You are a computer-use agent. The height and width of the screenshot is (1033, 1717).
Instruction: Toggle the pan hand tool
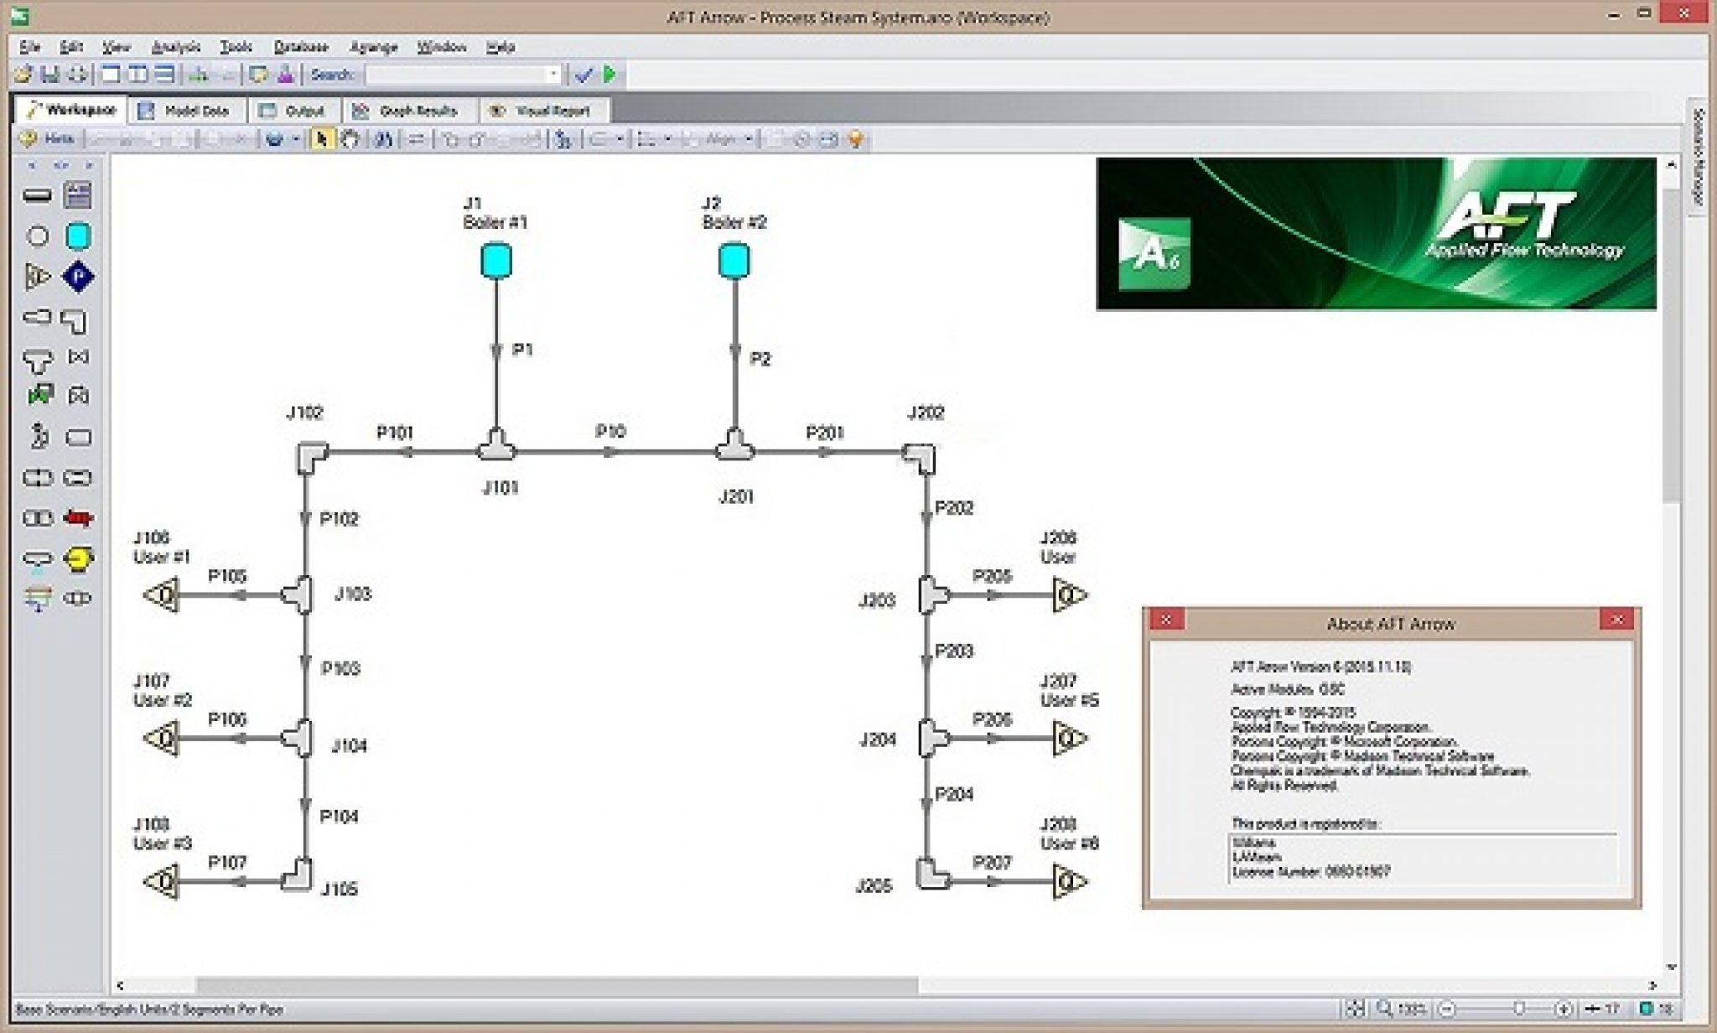pos(350,139)
